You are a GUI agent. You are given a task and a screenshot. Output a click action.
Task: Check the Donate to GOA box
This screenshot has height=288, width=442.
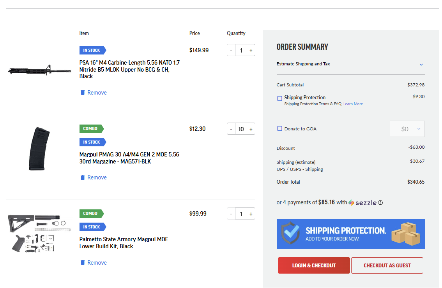click(279, 129)
